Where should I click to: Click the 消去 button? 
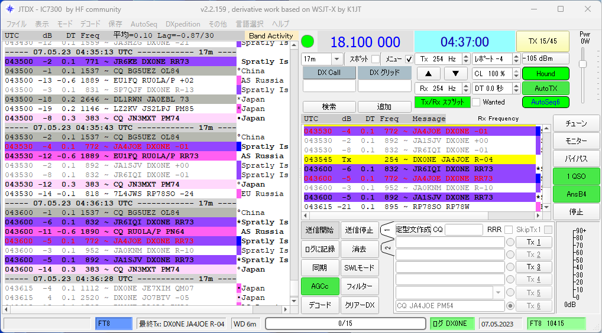click(360, 249)
